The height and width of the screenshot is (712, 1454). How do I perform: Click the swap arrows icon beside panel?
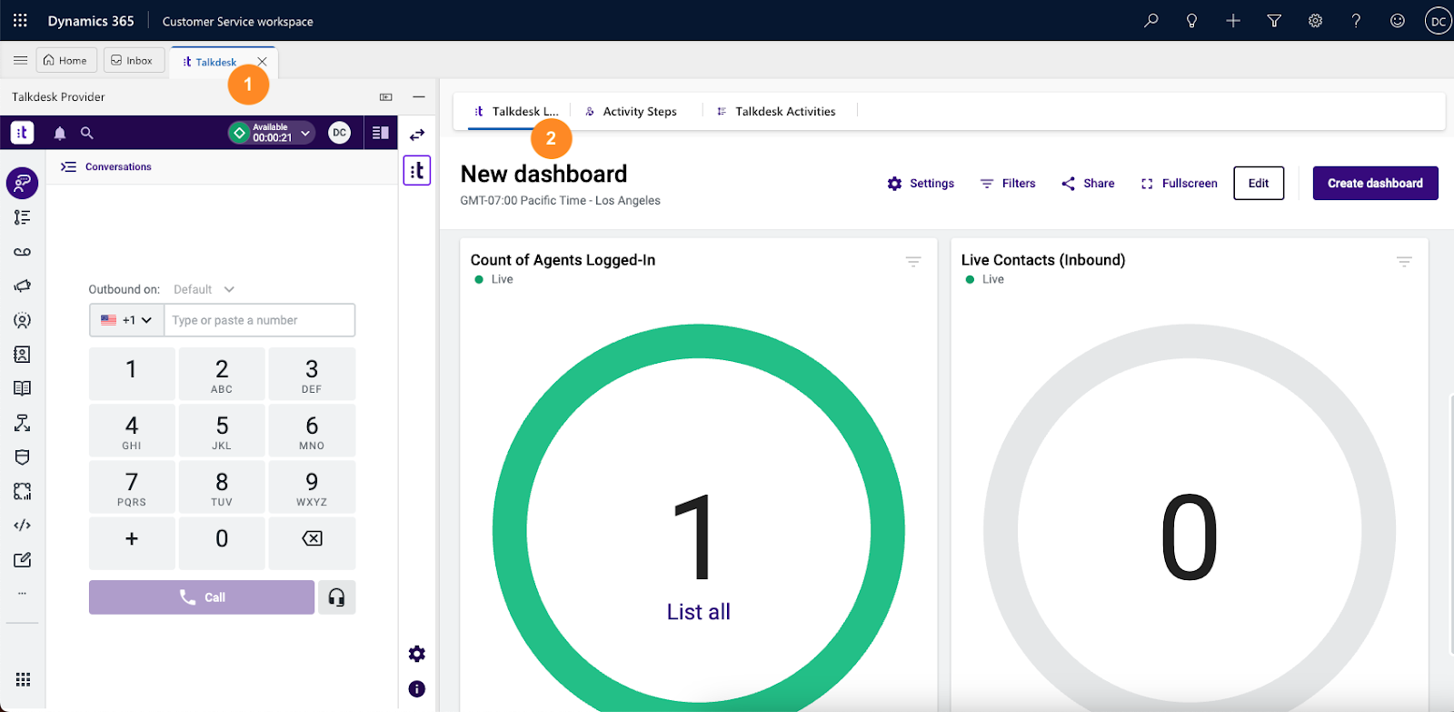pyautogui.click(x=417, y=135)
